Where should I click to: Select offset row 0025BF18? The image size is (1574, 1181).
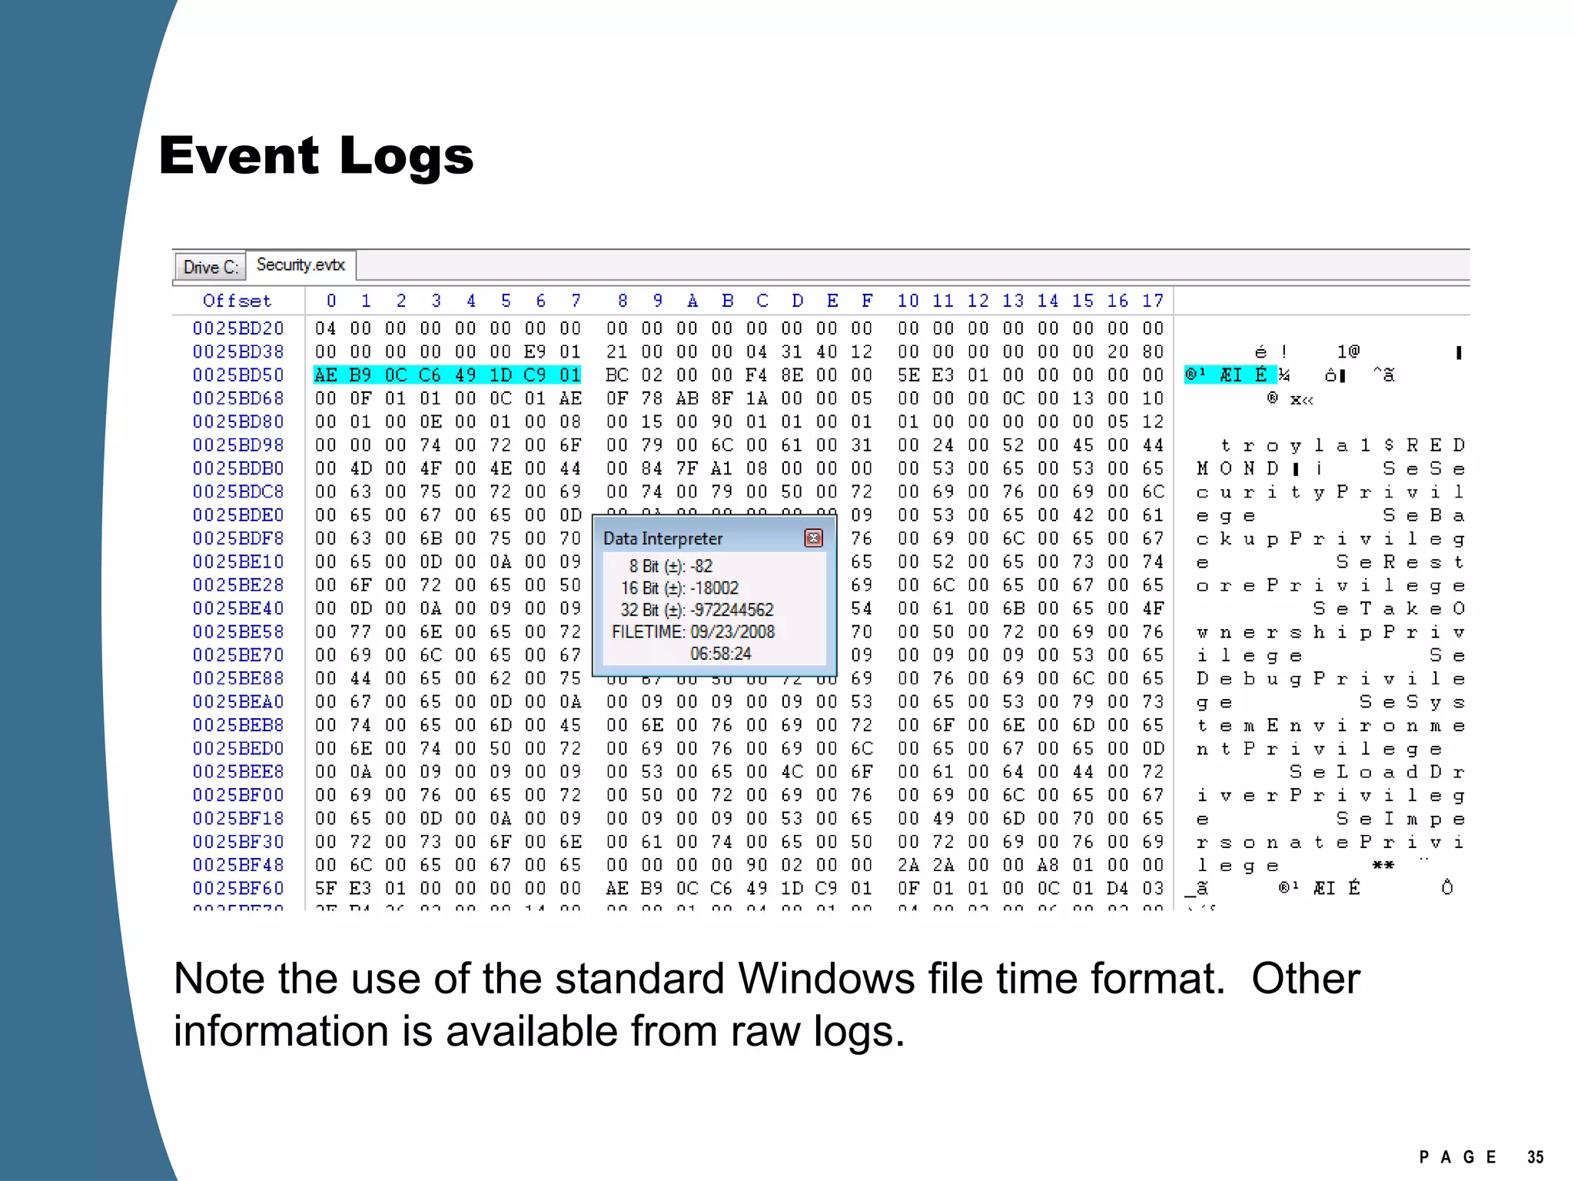[238, 818]
